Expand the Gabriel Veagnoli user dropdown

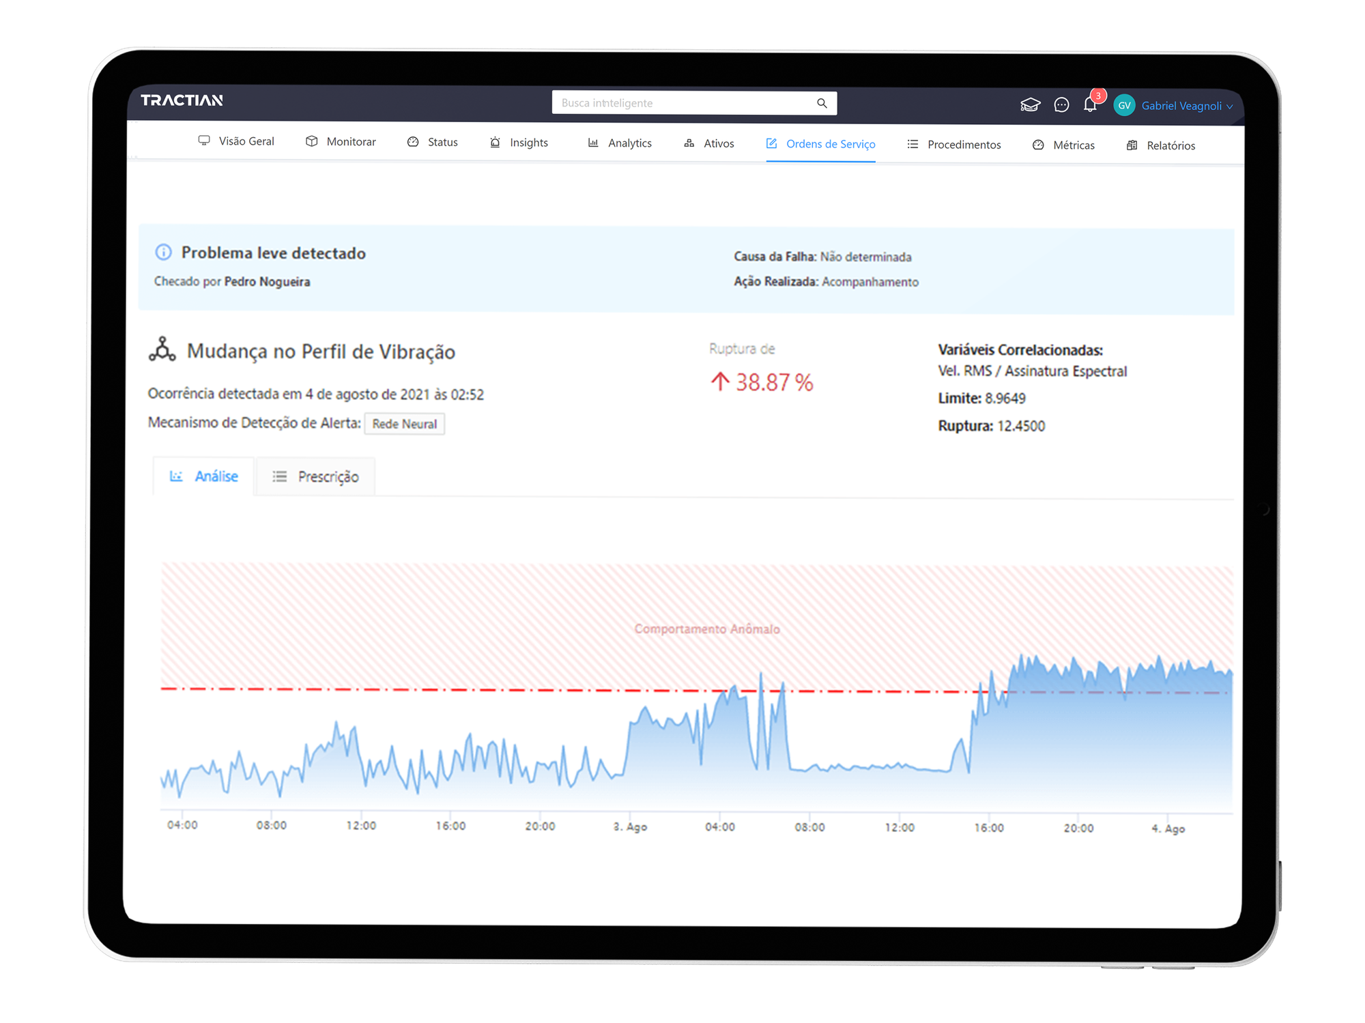pos(1186,106)
